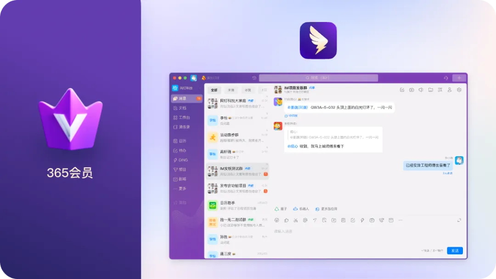Open the 文档 section in sidebar
The width and height of the screenshot is (496, 279).
[182, 108]
